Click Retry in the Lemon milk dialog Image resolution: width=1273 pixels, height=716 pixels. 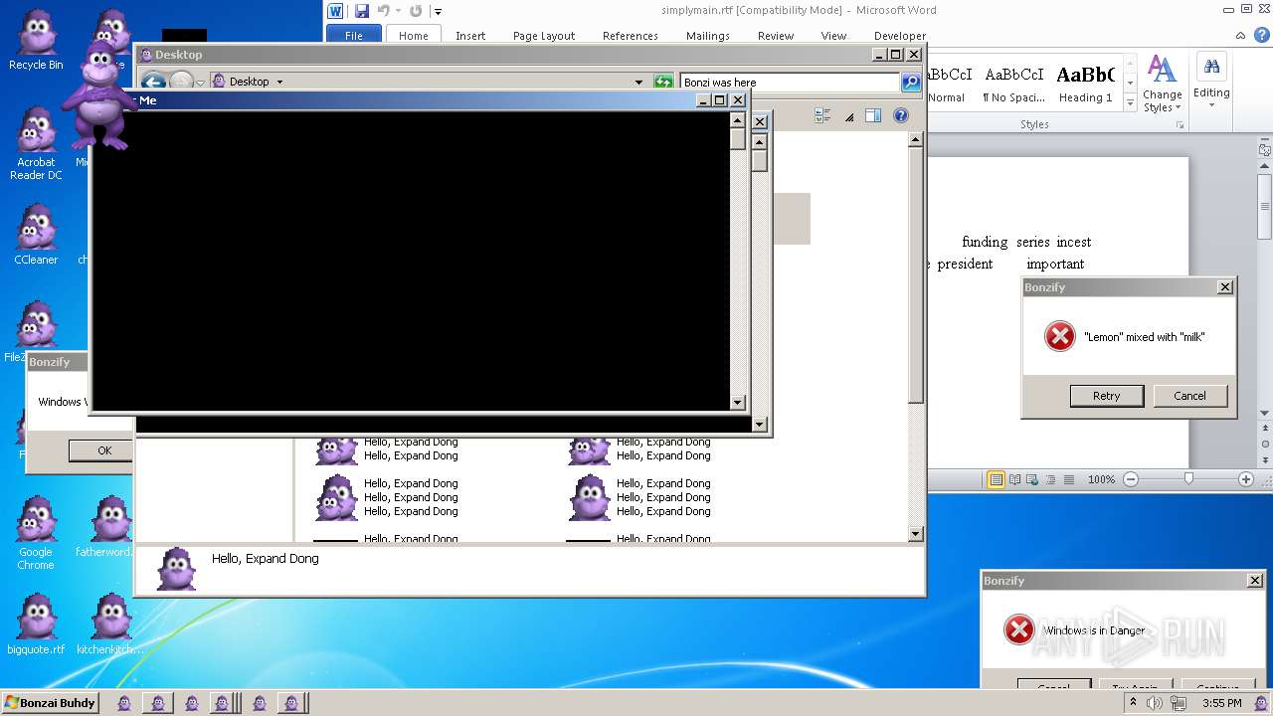tap(1106, 396)
